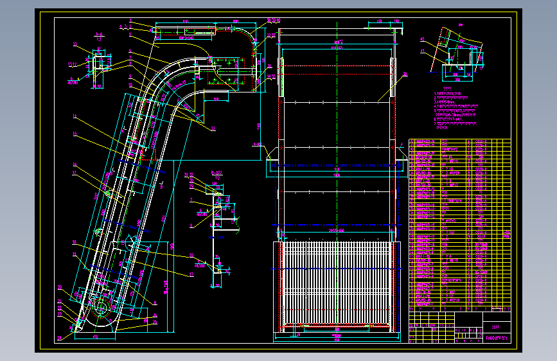Click the B section detail view label
557x361 pixels.
[x=217, y=173]
